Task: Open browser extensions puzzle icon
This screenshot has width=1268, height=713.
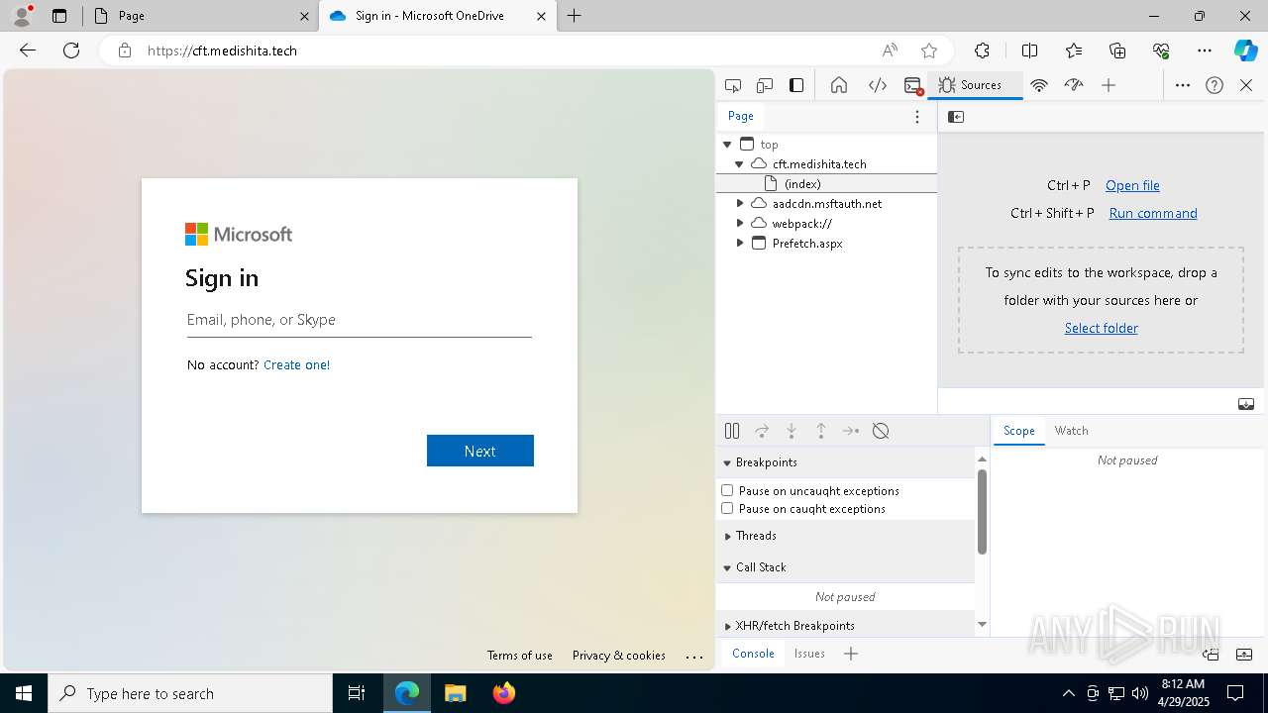Action: coord(982,51)
